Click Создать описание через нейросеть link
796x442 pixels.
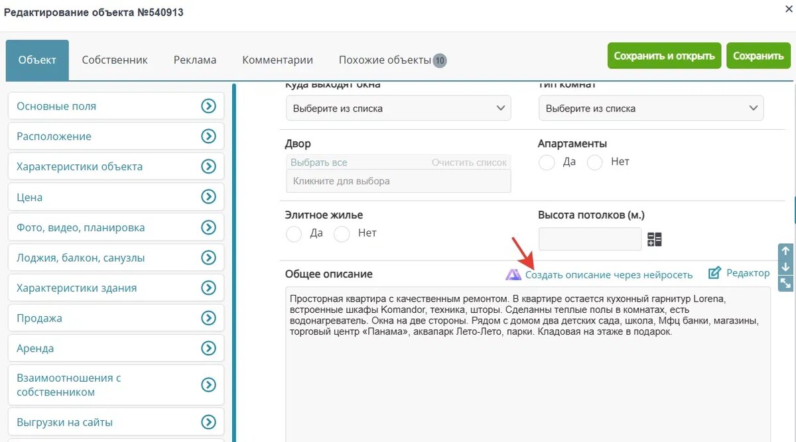click(609, 274)
